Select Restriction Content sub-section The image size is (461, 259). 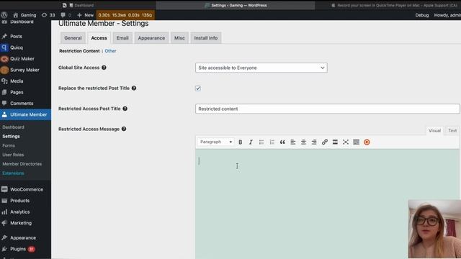79,51
